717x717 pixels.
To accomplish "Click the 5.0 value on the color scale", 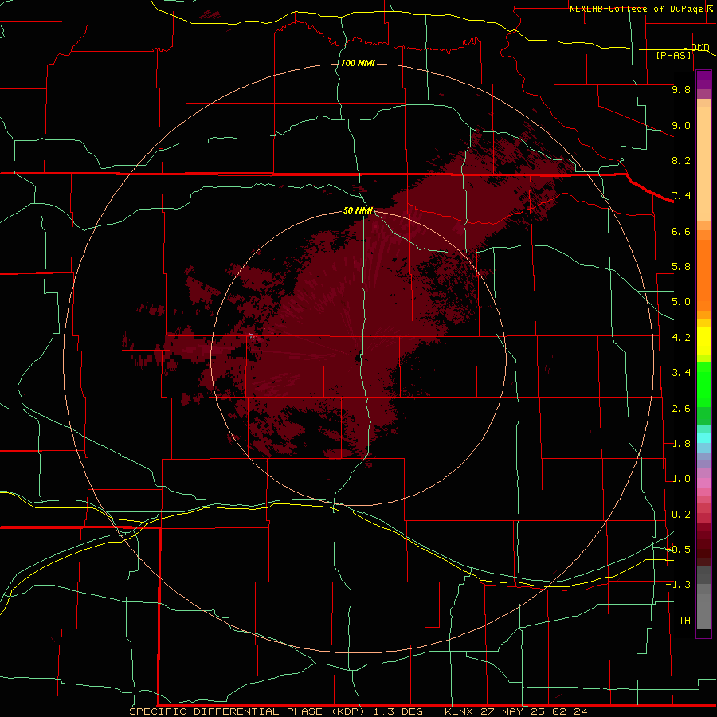I will pos(681,302).
